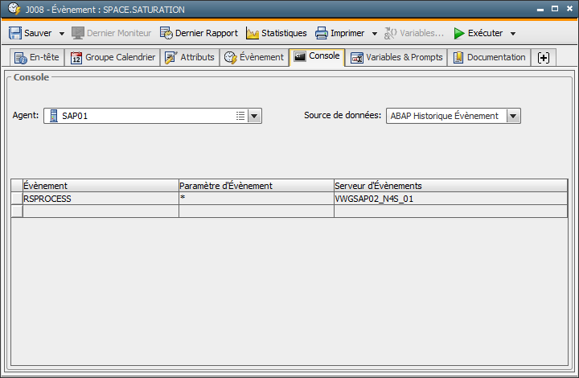Click the Variables... toolbar item
The height and width of the screenshot is (378, 579).
pyautogui.click(x=413, y=33)
